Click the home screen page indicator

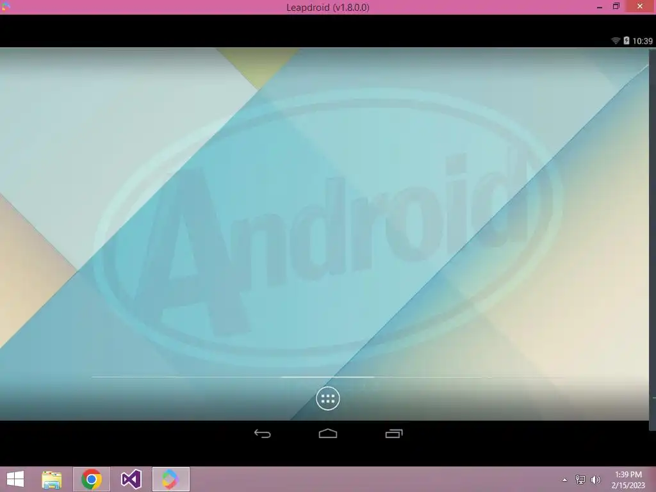pos(327,377)
